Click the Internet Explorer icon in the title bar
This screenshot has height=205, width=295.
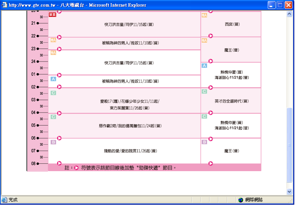click(x=4, y=5)
